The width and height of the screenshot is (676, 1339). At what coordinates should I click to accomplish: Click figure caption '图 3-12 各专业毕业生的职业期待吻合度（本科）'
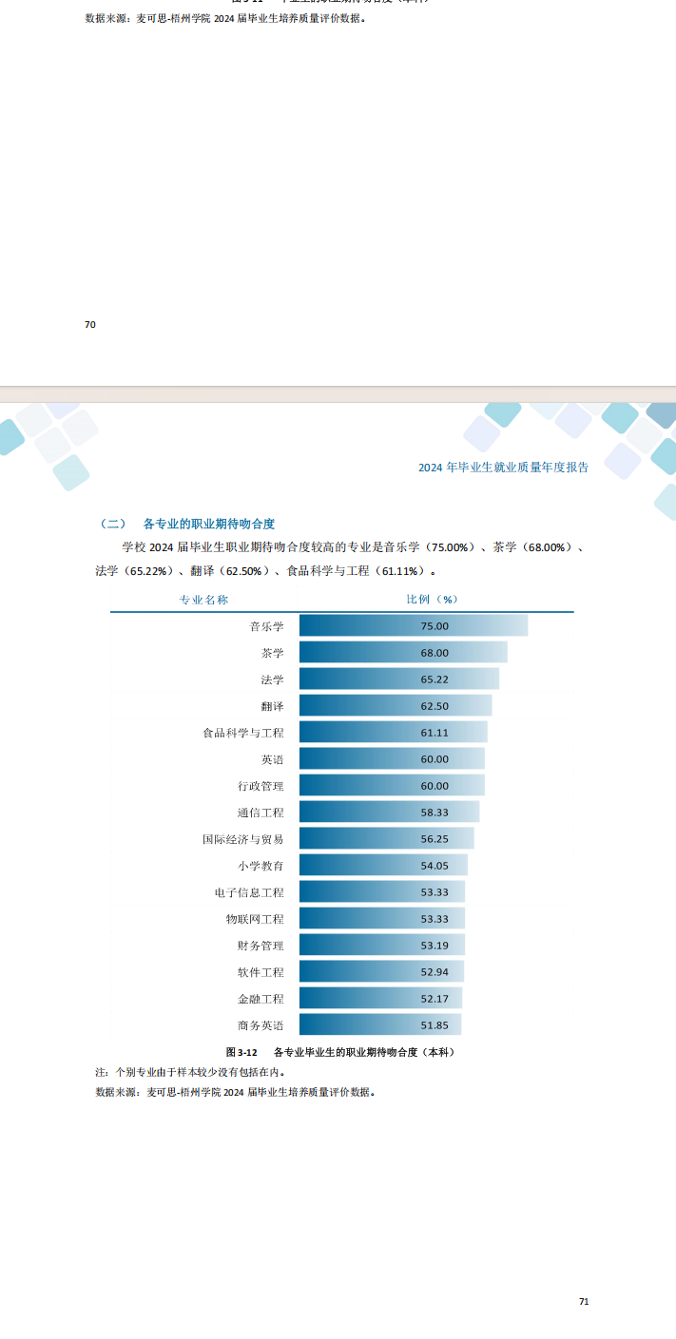342,1053
